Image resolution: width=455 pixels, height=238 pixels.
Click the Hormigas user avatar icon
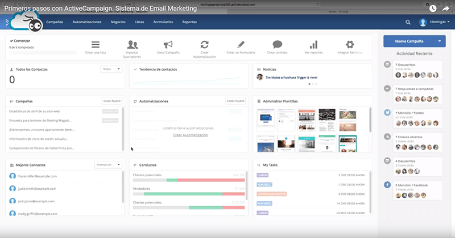[x=423, y=22]
